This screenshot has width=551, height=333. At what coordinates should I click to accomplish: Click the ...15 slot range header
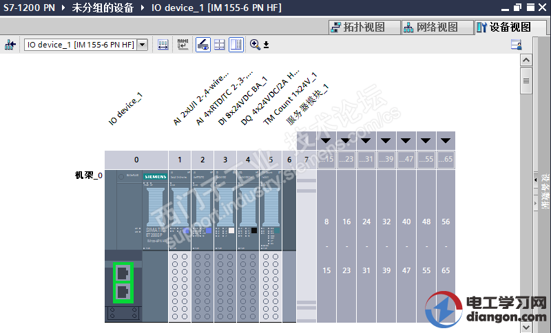coord(326,160)
